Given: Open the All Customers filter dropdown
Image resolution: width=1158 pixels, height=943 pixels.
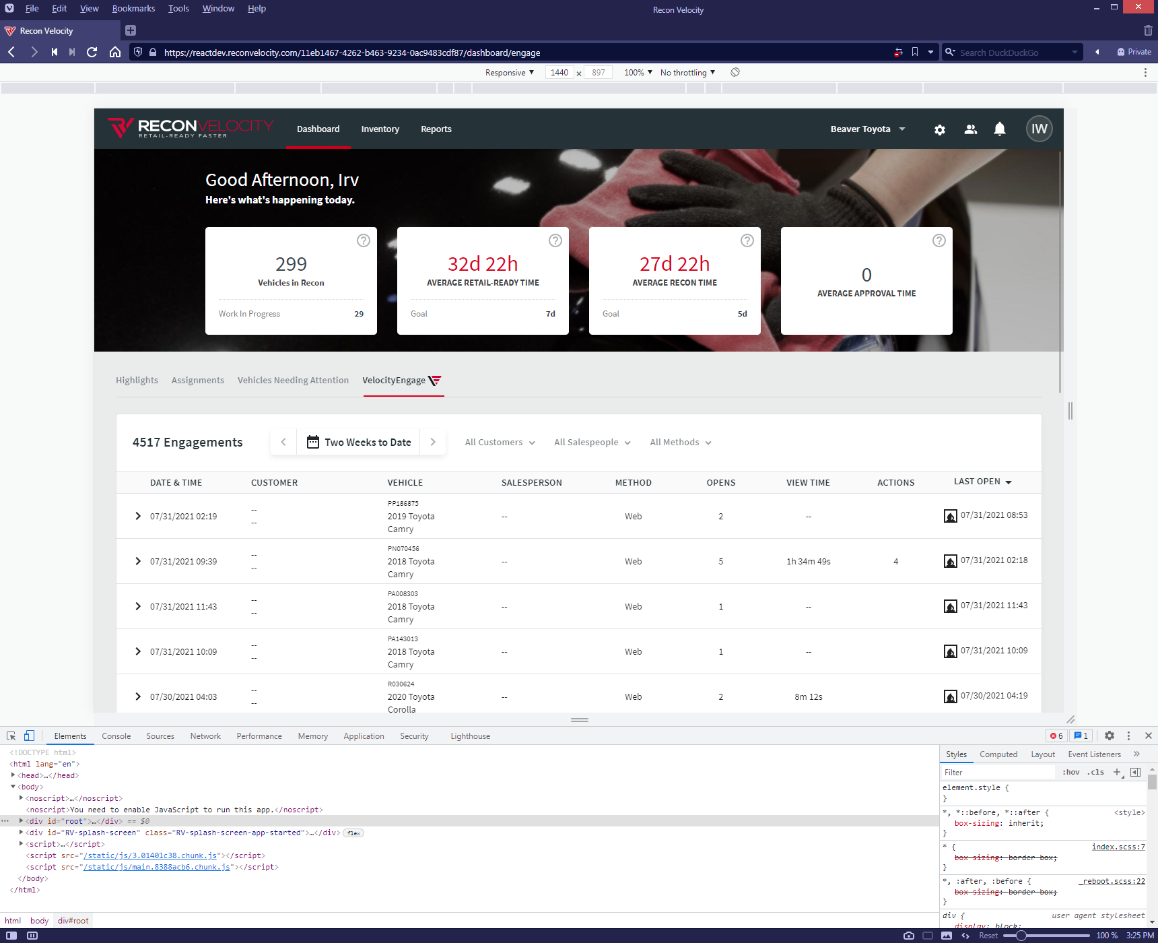Looking at the screenshot, I should tap(500, 443).
